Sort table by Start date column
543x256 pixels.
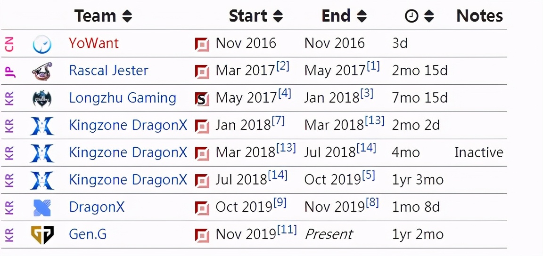click(x=278, y=16)
